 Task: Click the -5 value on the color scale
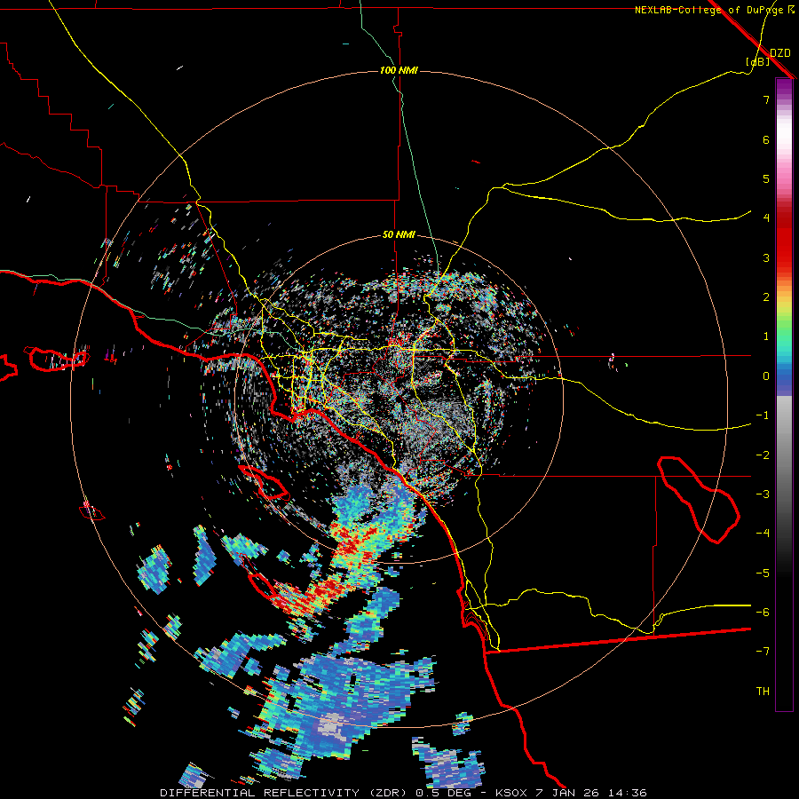(763, 574)
